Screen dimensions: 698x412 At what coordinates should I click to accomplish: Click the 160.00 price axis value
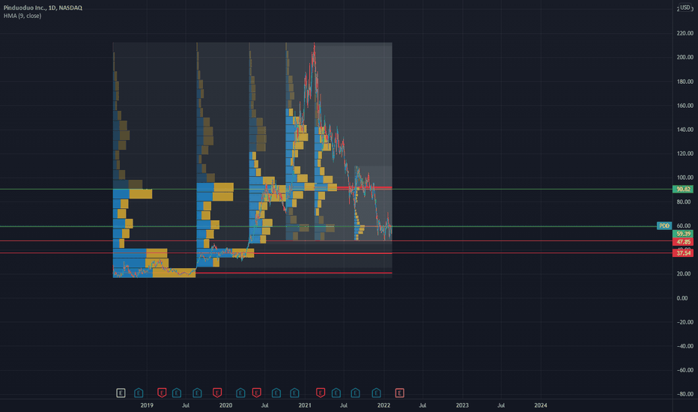685,106
